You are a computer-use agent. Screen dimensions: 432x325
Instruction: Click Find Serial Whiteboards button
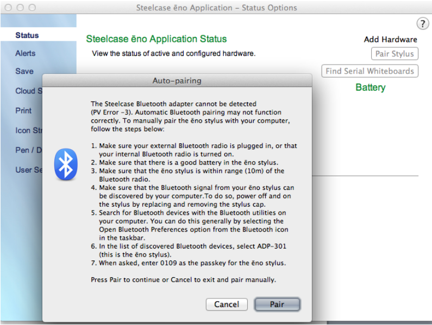370,71
